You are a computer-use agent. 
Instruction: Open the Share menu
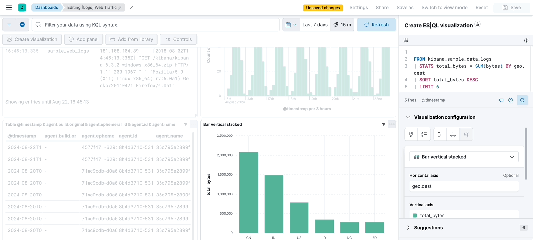tap(382, 7)
